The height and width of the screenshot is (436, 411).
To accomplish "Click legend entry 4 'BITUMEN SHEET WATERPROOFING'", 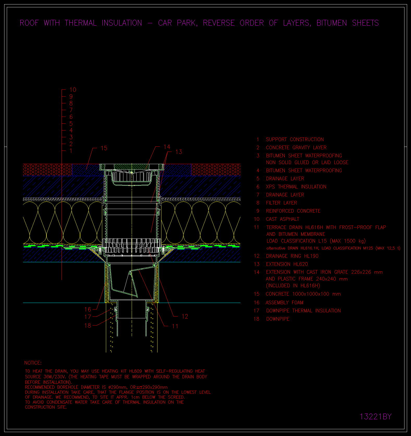I will (304, 170).
